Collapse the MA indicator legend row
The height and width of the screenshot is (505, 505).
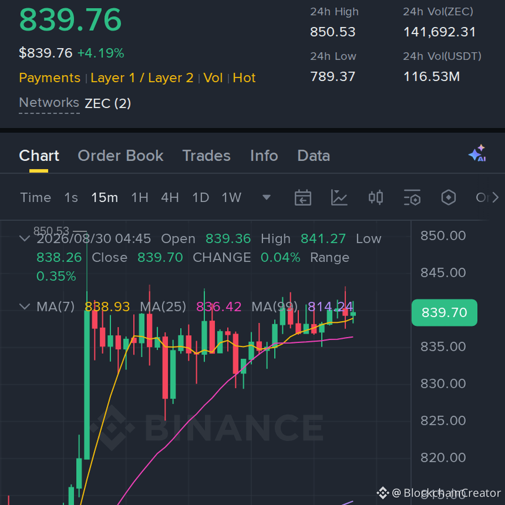(25, 306)
